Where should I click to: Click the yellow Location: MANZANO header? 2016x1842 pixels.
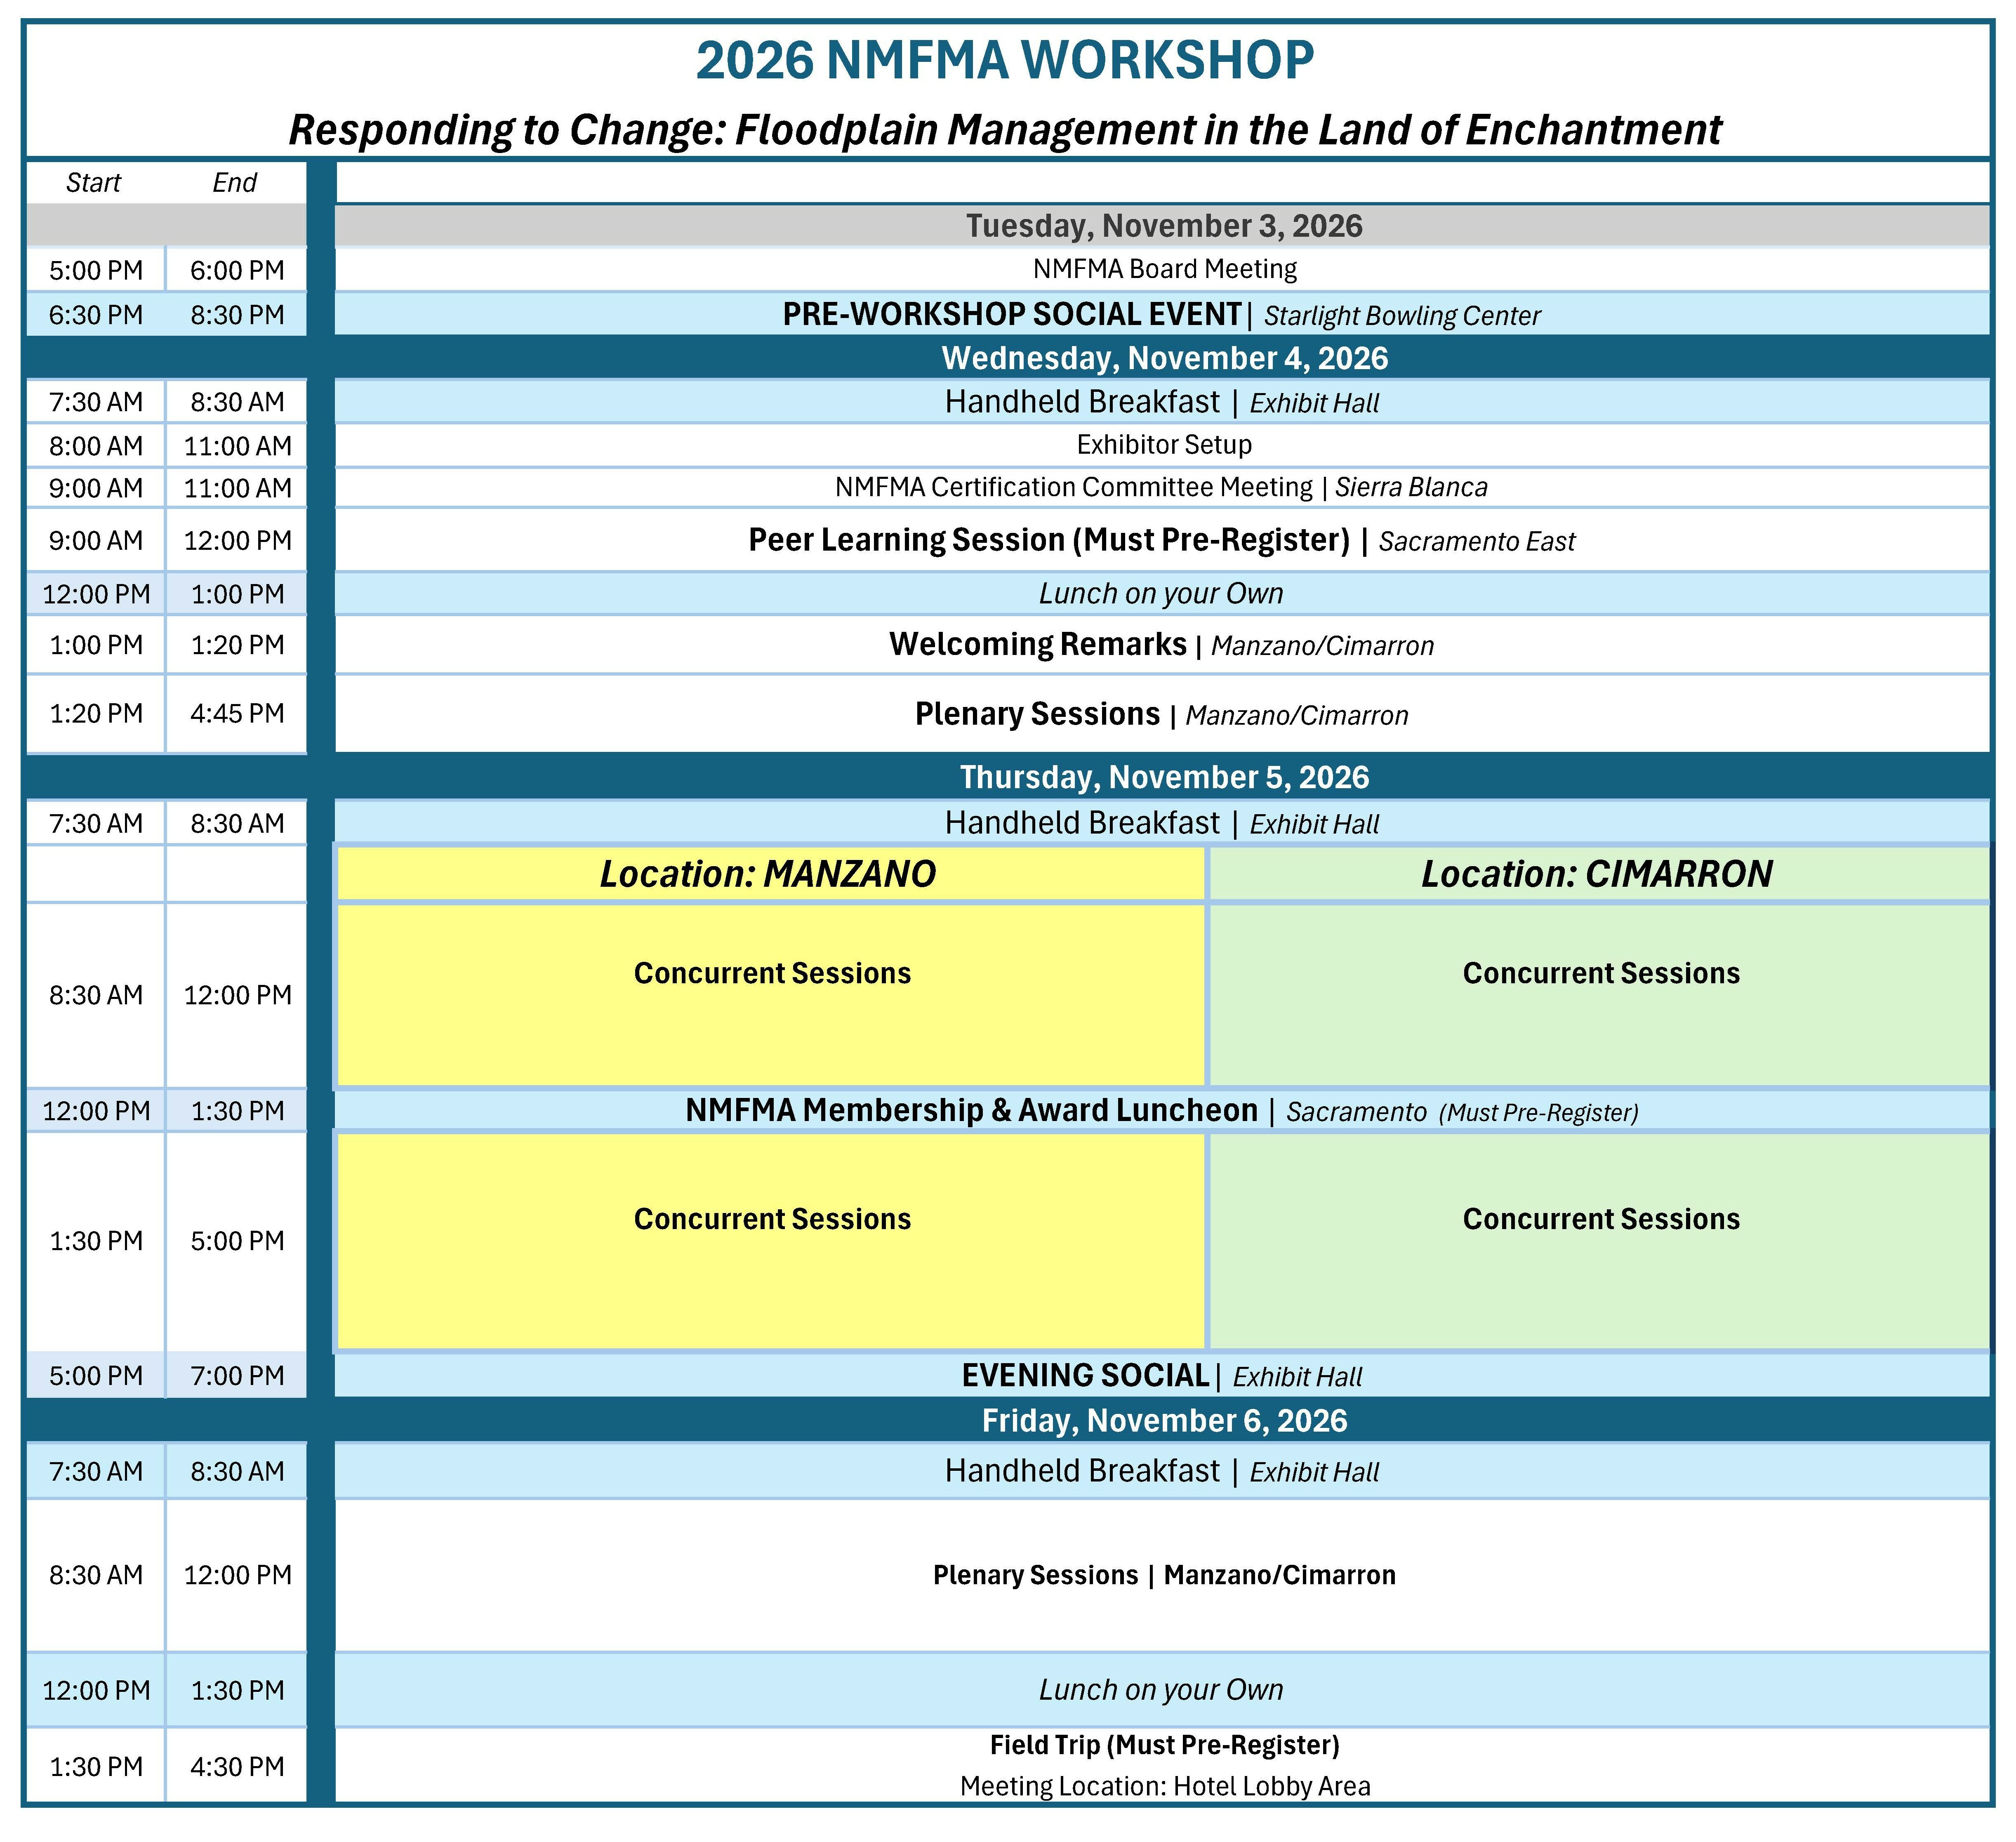[768, 874]
